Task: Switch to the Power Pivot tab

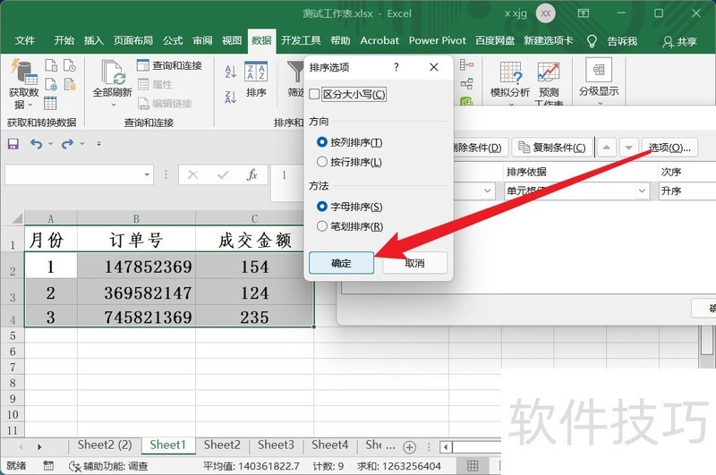Action: tap(437, 40)
